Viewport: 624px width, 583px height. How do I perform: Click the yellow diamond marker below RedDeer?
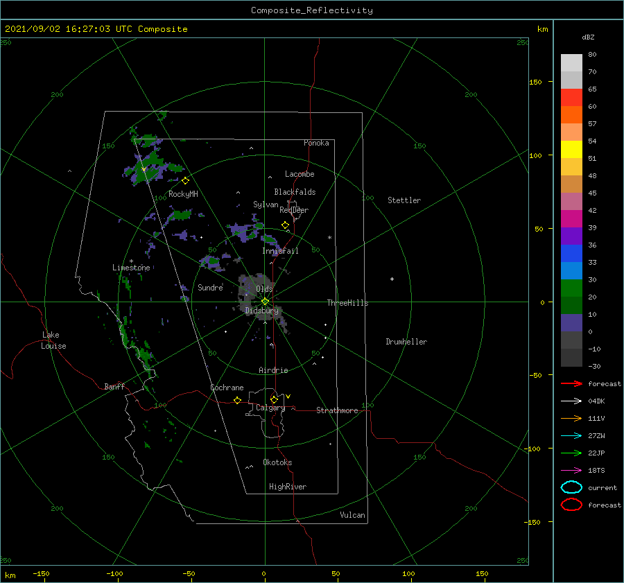(x=286, y=225)
